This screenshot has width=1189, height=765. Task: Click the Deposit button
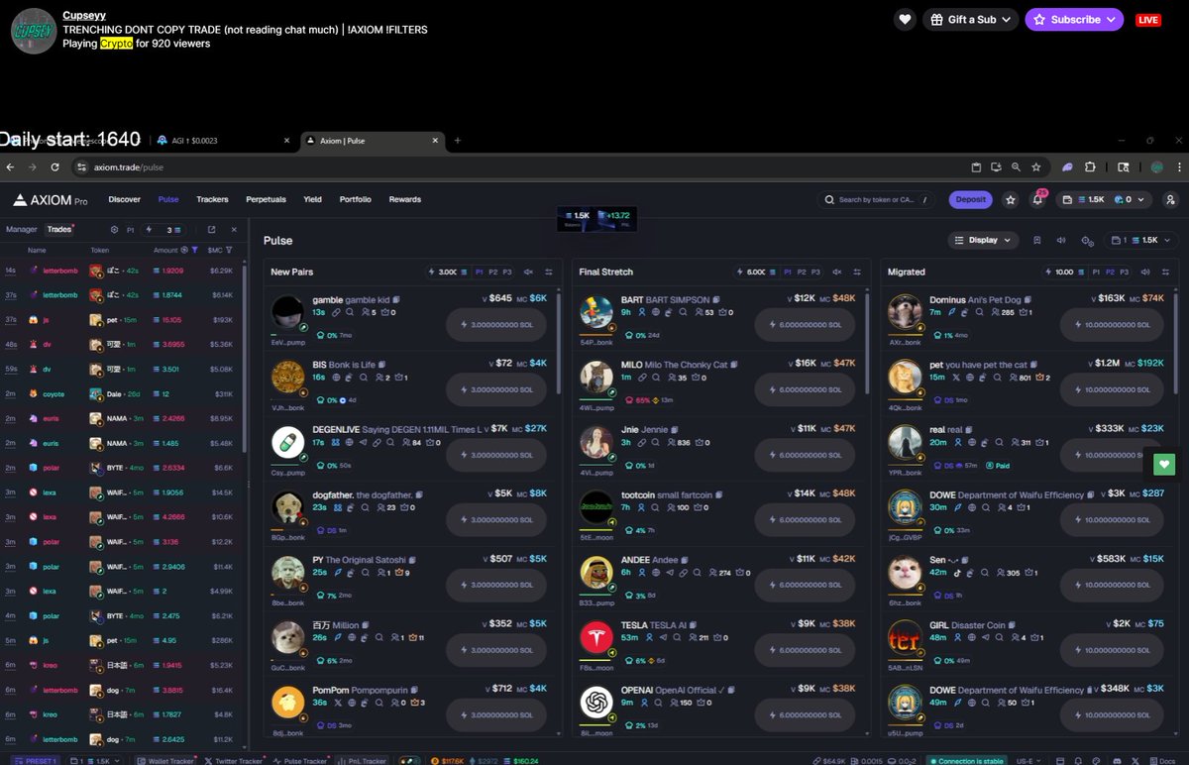coord(970,199)
